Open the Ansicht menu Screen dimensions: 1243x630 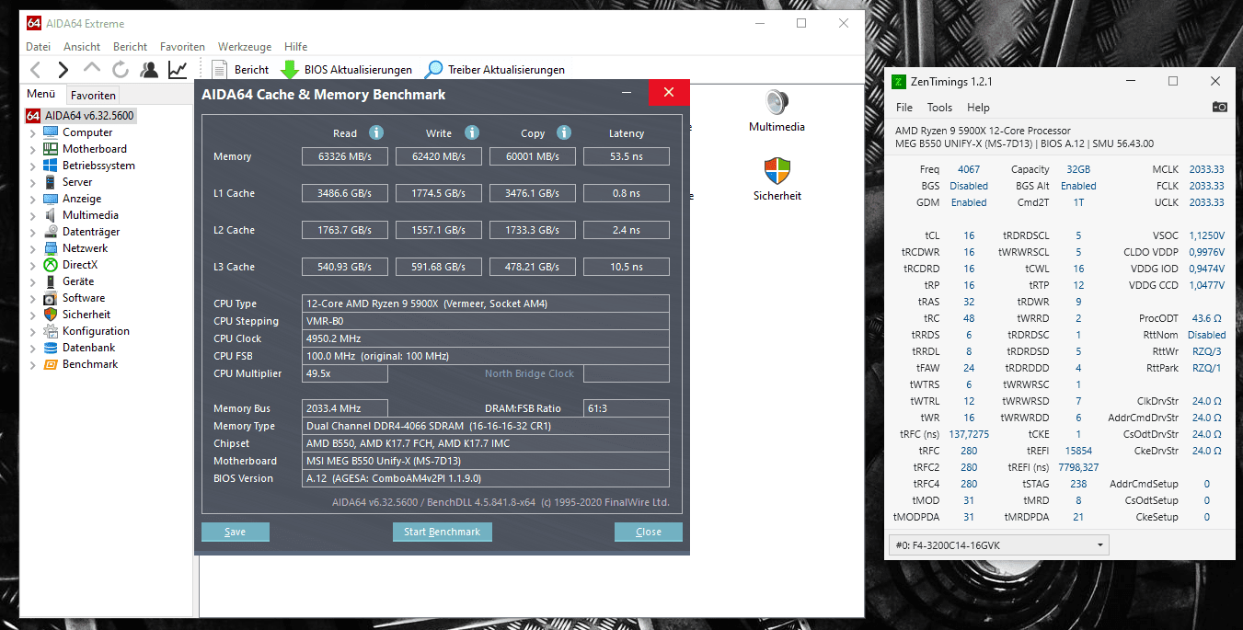point(82,46)
